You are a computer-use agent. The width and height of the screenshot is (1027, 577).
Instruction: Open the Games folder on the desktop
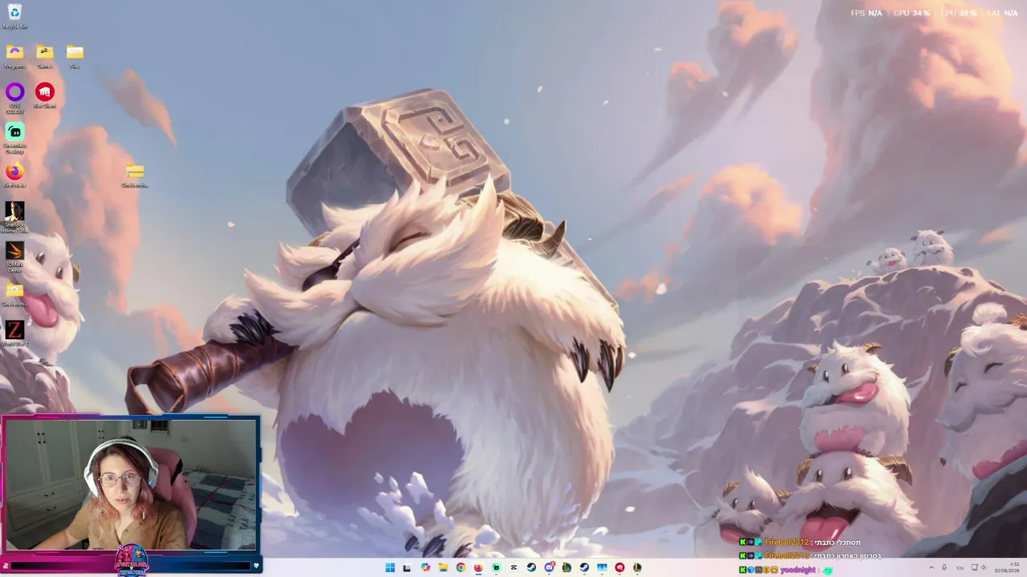tap(45, 56)
